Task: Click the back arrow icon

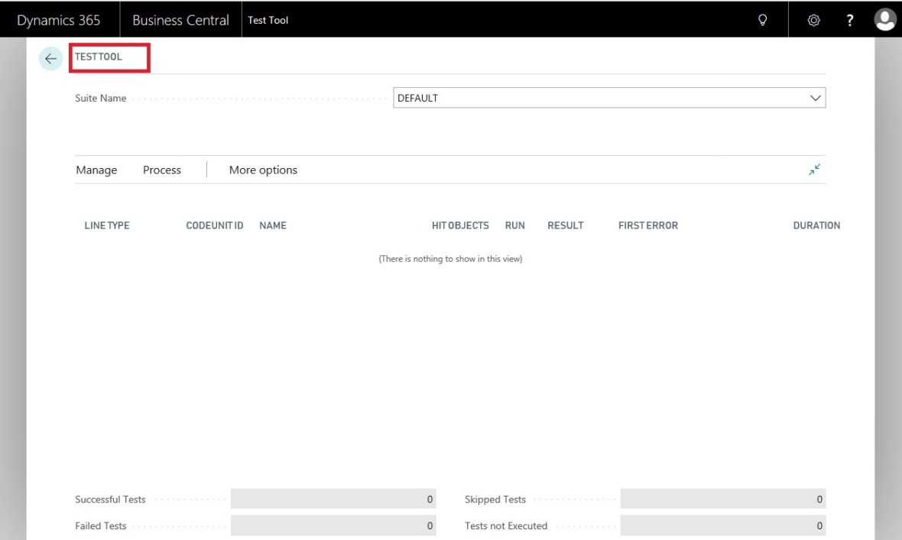Action: [50, 59]
